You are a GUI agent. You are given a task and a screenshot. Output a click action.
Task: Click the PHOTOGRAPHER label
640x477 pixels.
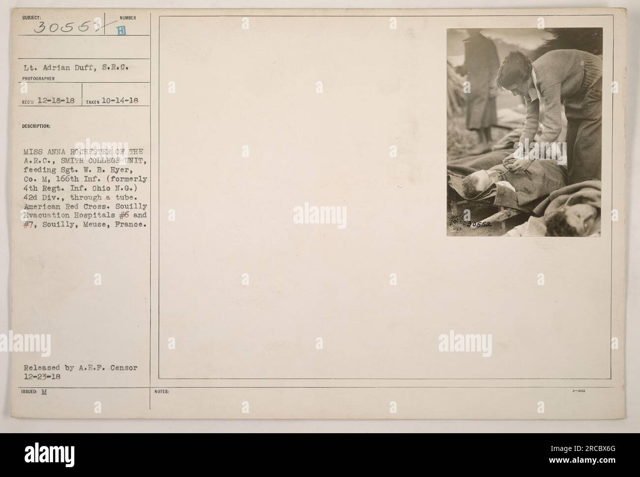[x=38, y=78]
